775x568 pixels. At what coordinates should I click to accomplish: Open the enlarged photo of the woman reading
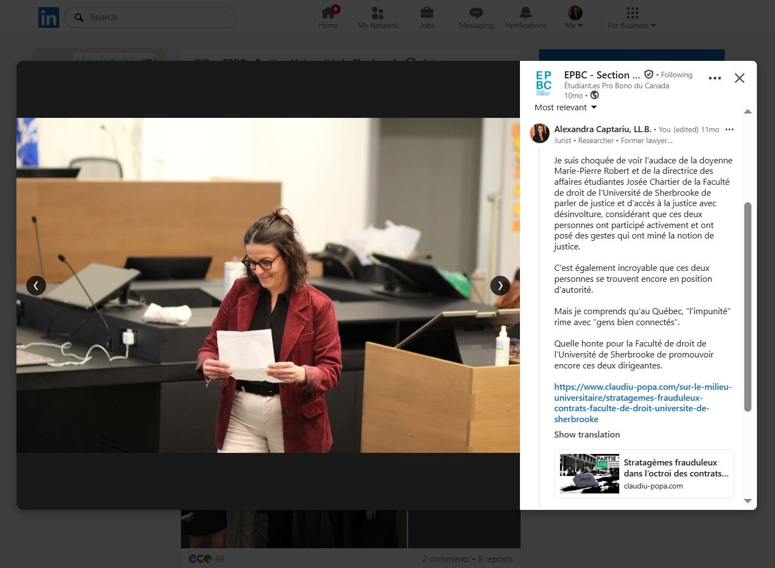click(x=268, y=285)
